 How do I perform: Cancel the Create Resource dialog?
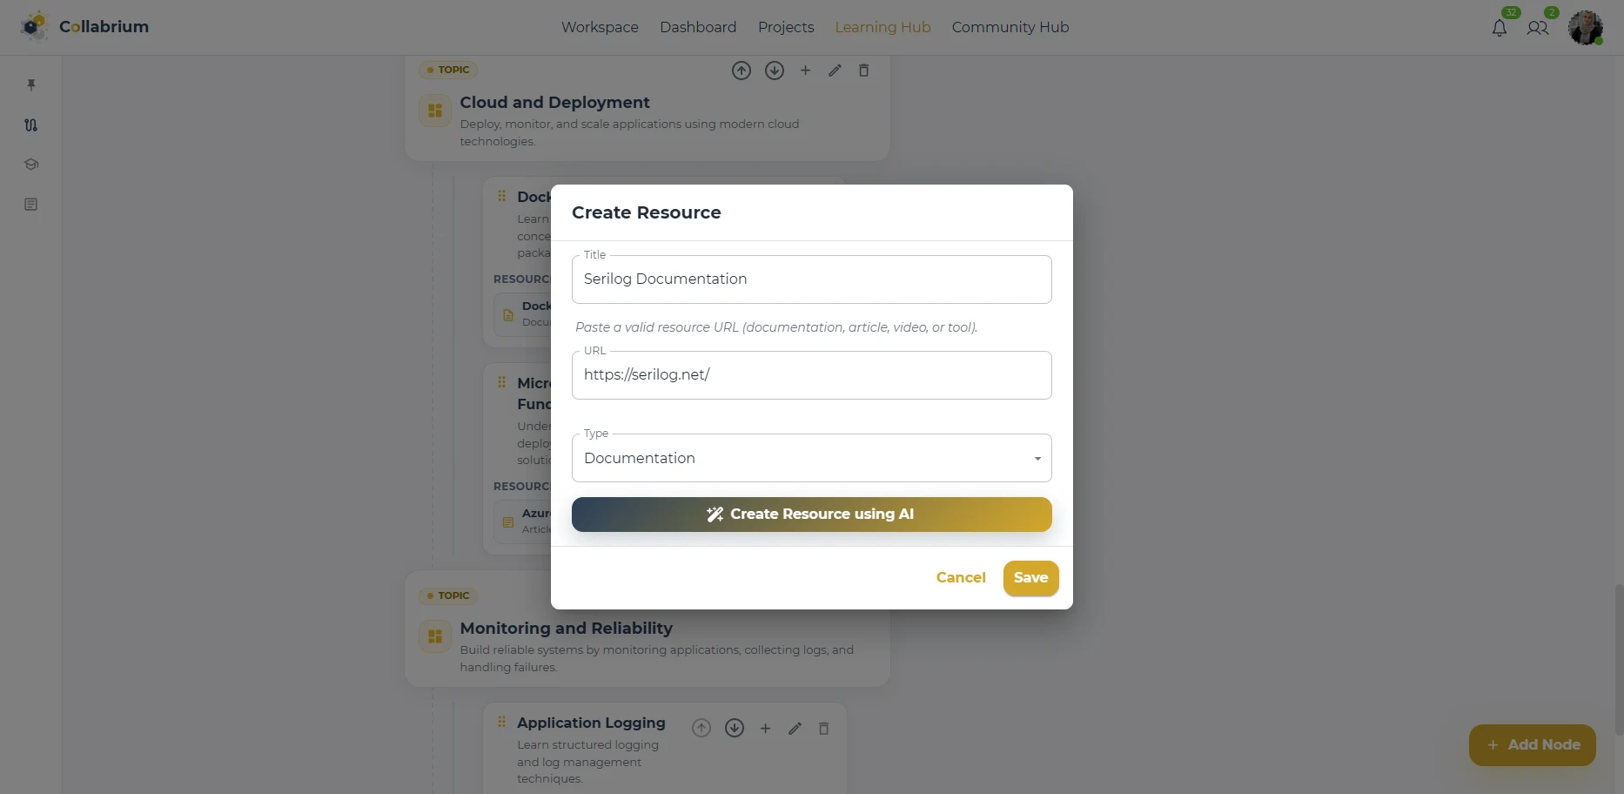point(961,578)
